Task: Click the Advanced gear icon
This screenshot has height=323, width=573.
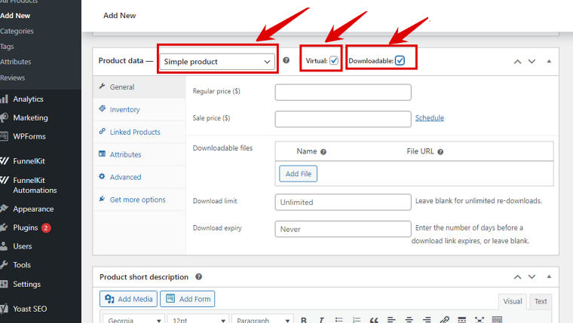Action: [102, 177]
